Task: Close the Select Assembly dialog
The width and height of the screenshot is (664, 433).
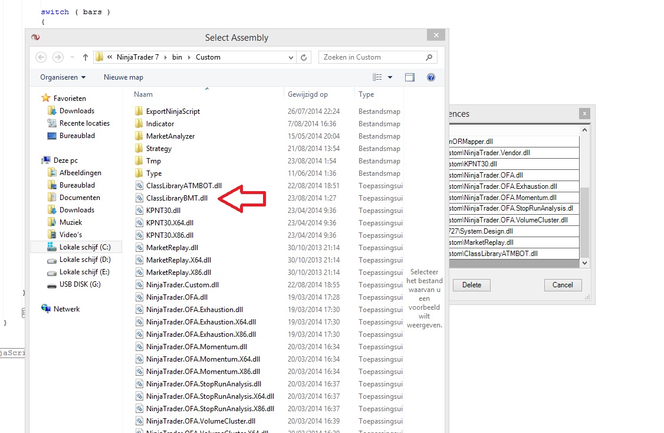Action: (x=436, y=35)
